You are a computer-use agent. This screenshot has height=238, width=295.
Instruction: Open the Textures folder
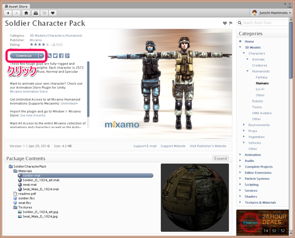[23, 207]
